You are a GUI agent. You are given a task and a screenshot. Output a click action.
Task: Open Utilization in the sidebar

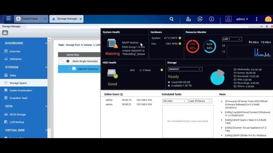click(x=15, y=59)
